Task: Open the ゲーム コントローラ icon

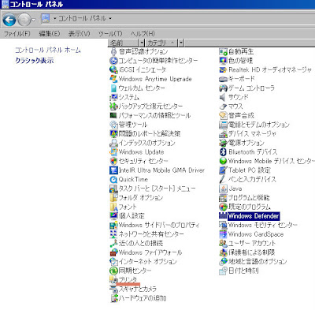Action: (x=223, y=88)
